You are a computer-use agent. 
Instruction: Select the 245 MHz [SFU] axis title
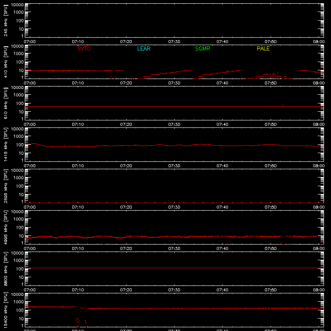click(5, 20)
